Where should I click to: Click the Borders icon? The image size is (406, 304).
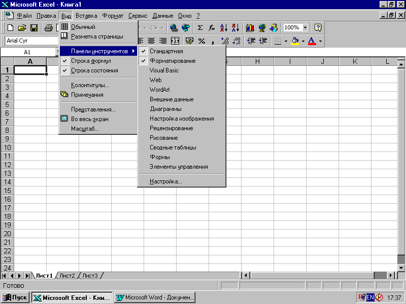[x=278, y=41]
